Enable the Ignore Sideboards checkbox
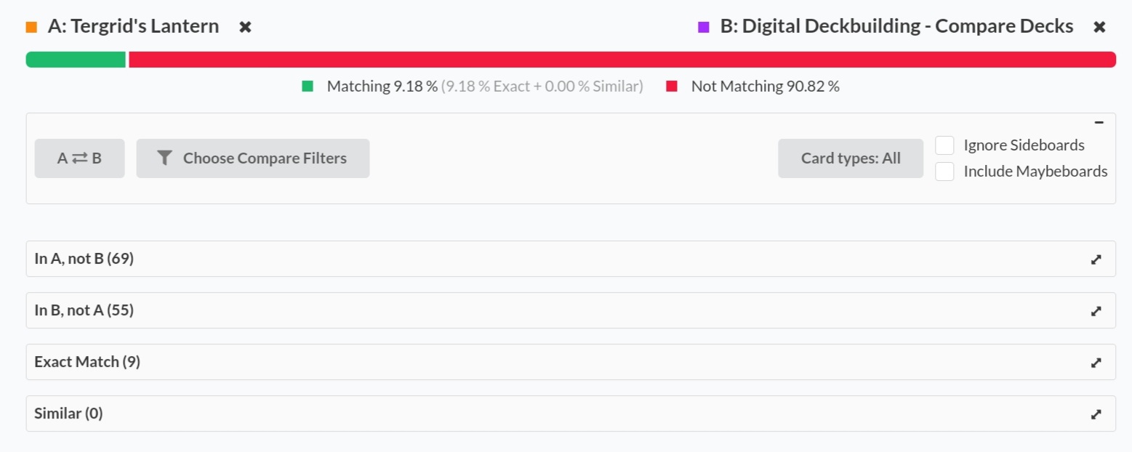The width and height of the screenshot is (1132, 452). coord(944,145)
